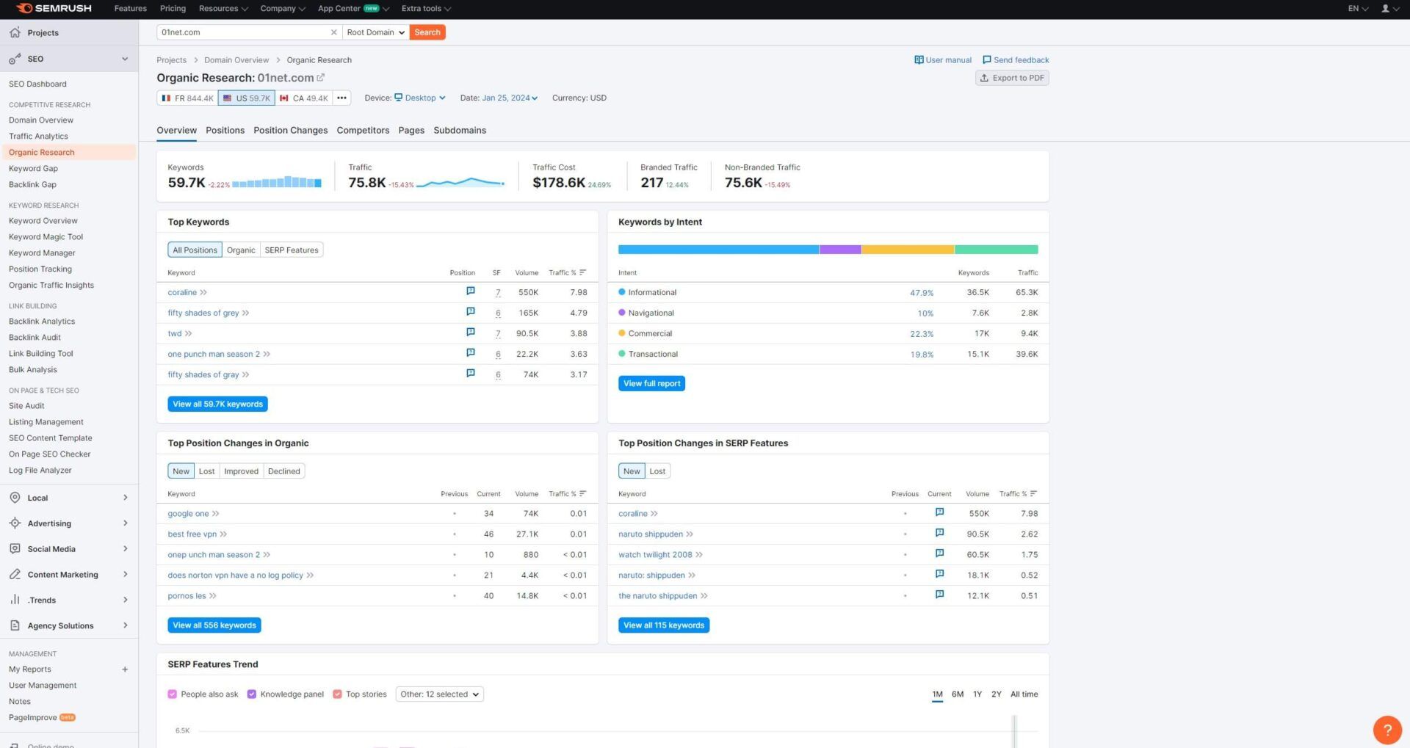Open the EN language selector
The height and width of the screenshot is (748, 1410).
1358,9
